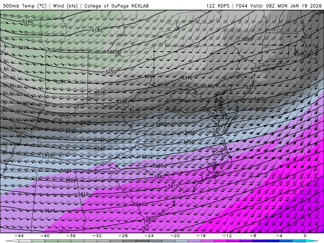This screenshot has height=243, width=324.
Task: Click the -20 legend value
Action: click(x=175, y=236)
